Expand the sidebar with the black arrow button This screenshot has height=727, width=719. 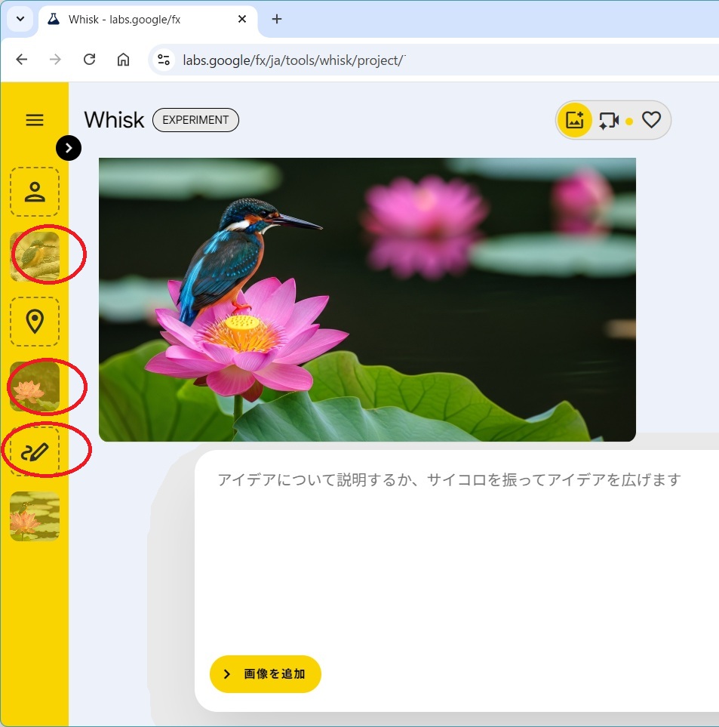point(69,149)
